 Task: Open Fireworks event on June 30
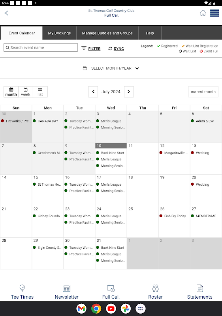point(16,121)
